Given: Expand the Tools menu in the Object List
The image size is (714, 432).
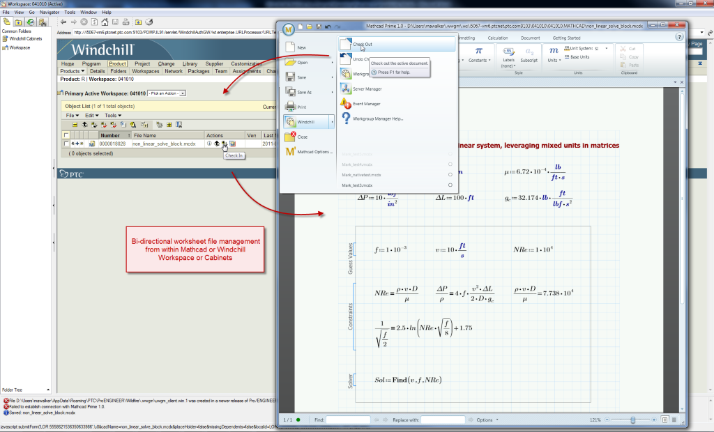Looking at the screenshot, I should 111,116.
